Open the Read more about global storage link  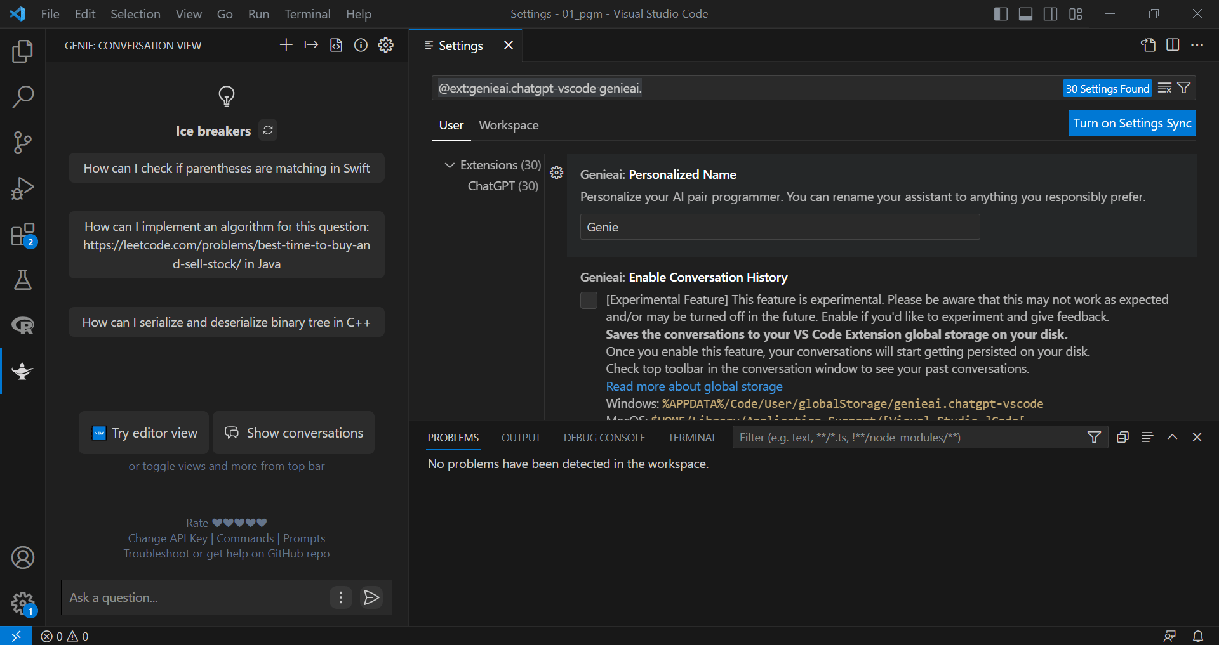693,386
